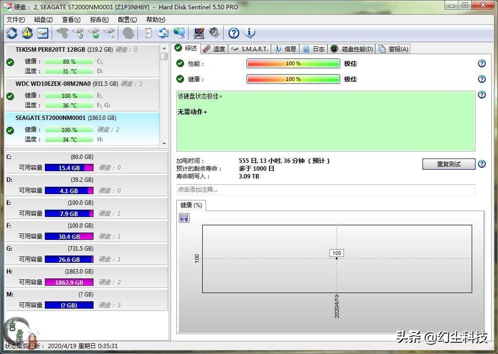
Task: Open the network/remote monitoring toolbar icon
Action: (179, 33)
